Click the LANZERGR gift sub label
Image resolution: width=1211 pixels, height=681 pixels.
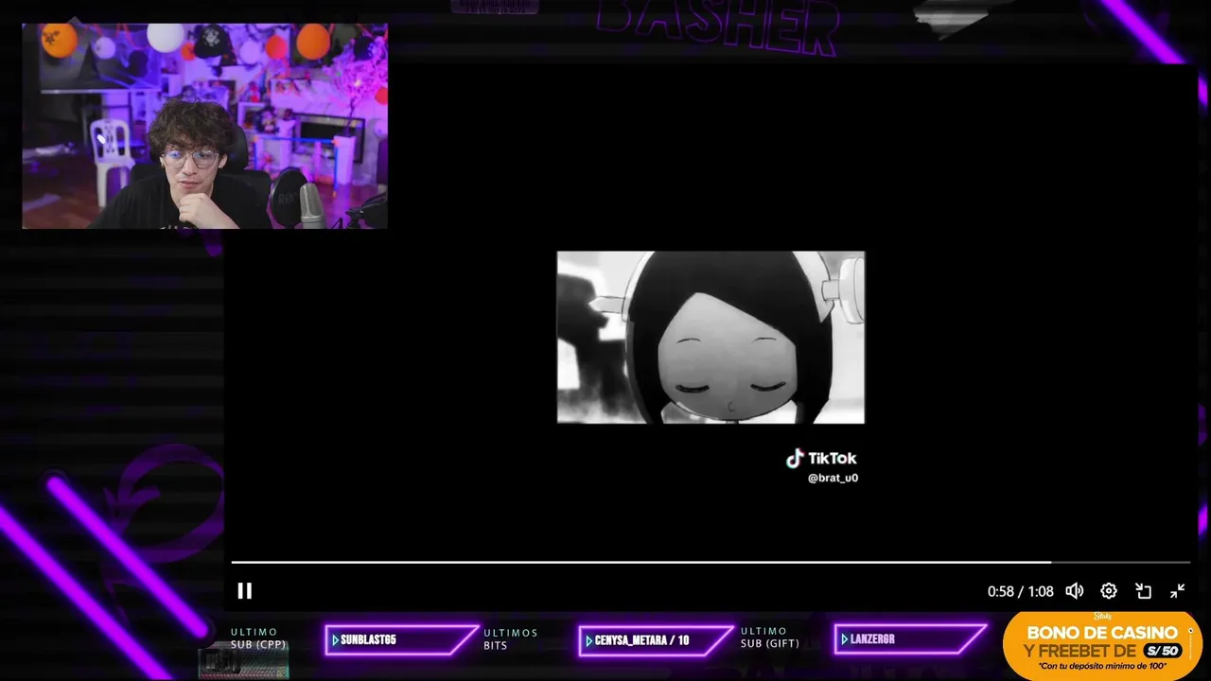[x=910, y=640]
